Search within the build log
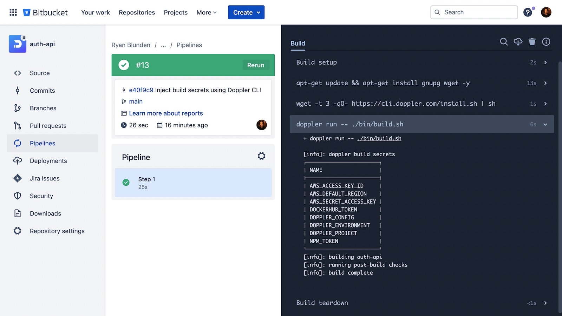The height and width of the screenshot is (316, 562). (x=504, y=42)
